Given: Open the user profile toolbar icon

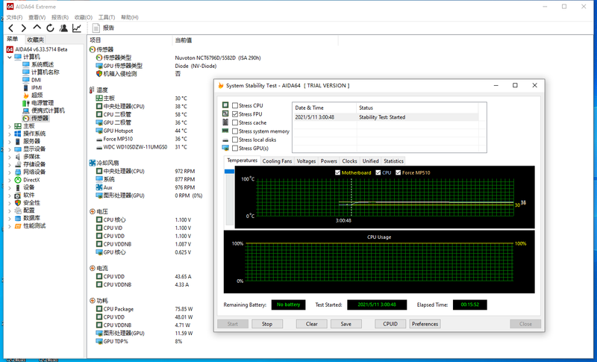Looking at the screenshot, I should 63,28.
